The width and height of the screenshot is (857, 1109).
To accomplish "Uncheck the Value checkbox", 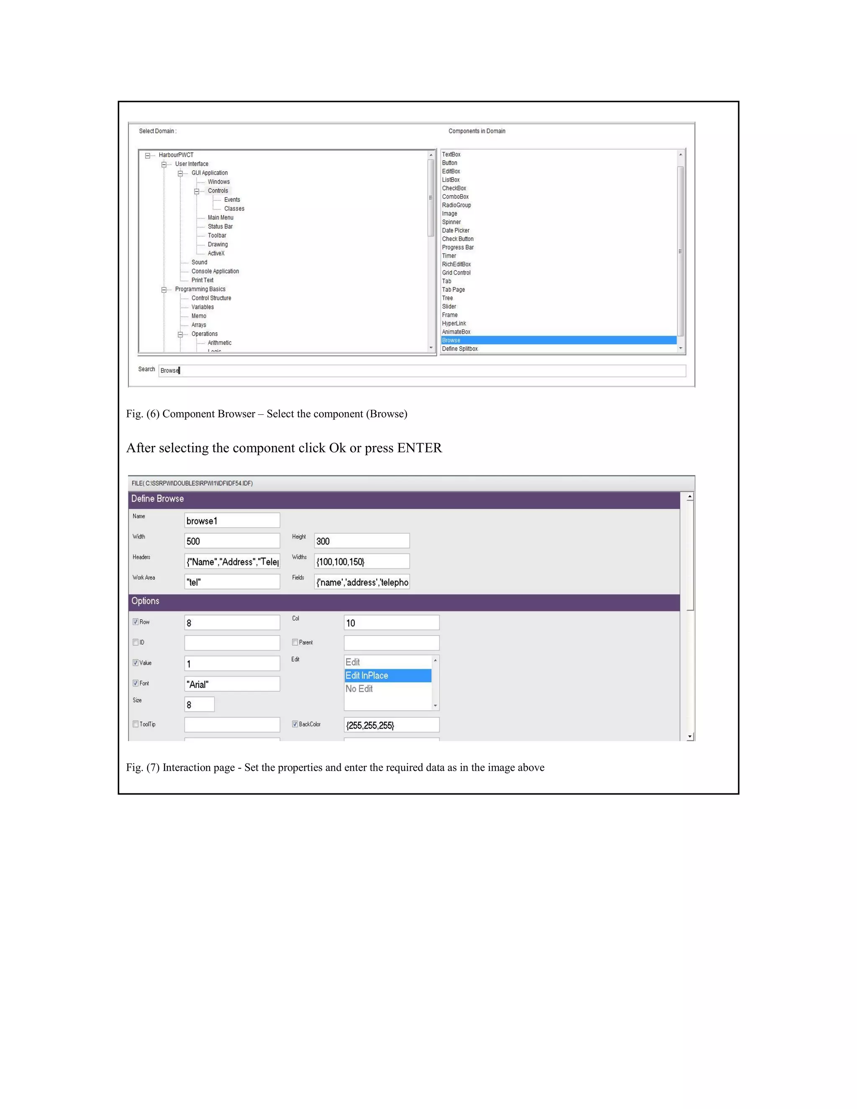I will pos(136,662).
